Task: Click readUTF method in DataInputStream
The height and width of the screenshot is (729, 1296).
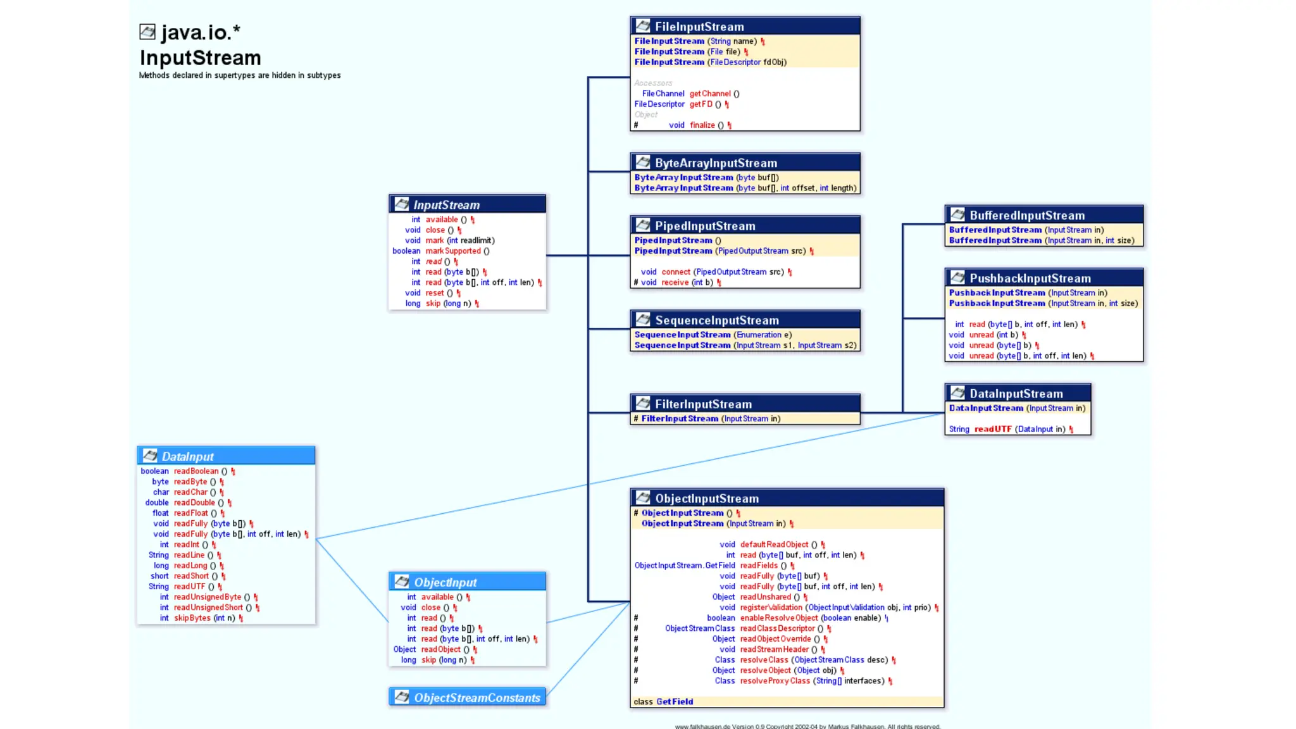Action: (x=992, y=429)
